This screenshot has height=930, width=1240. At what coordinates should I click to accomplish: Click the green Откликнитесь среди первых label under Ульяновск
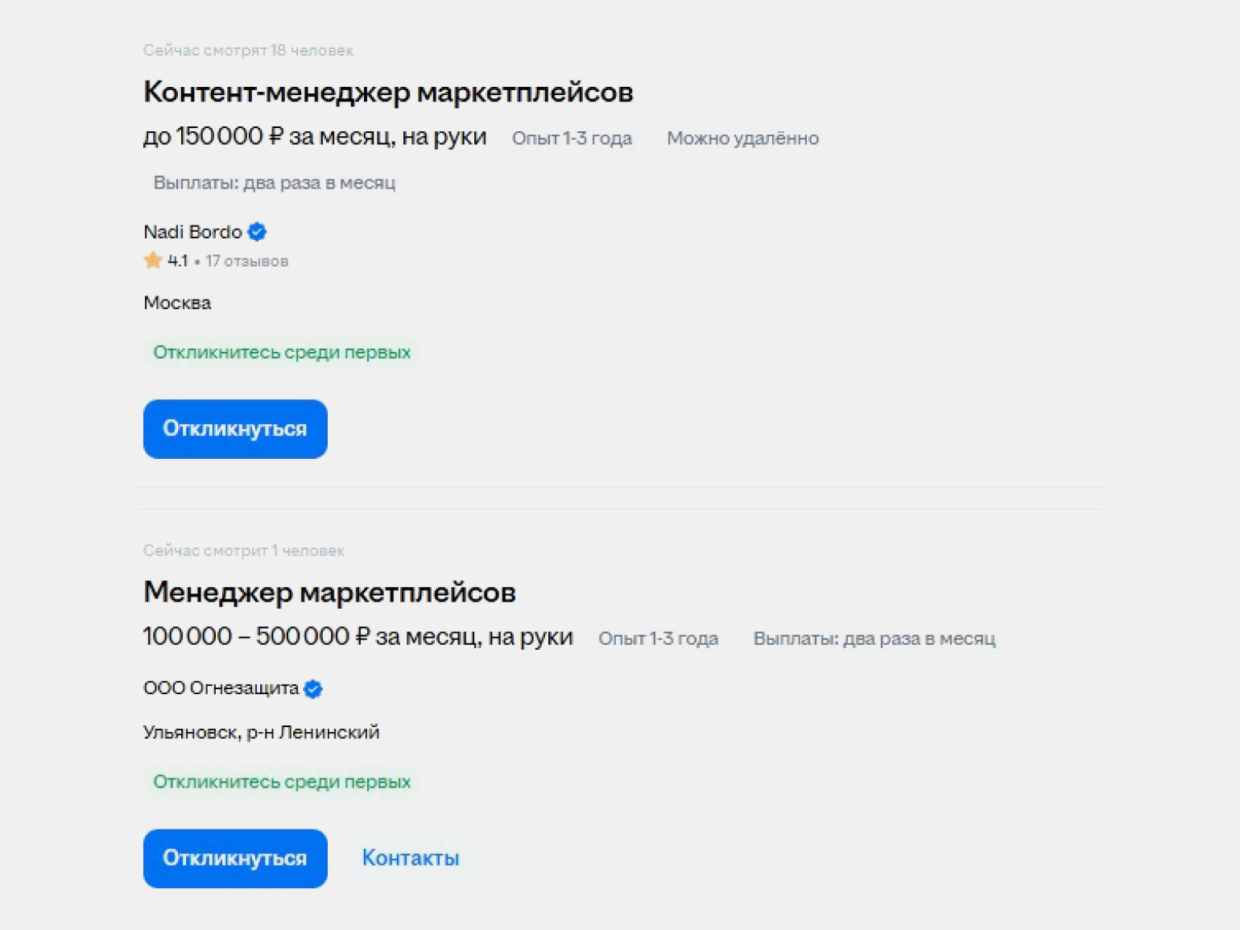click(x=282, y=782)
